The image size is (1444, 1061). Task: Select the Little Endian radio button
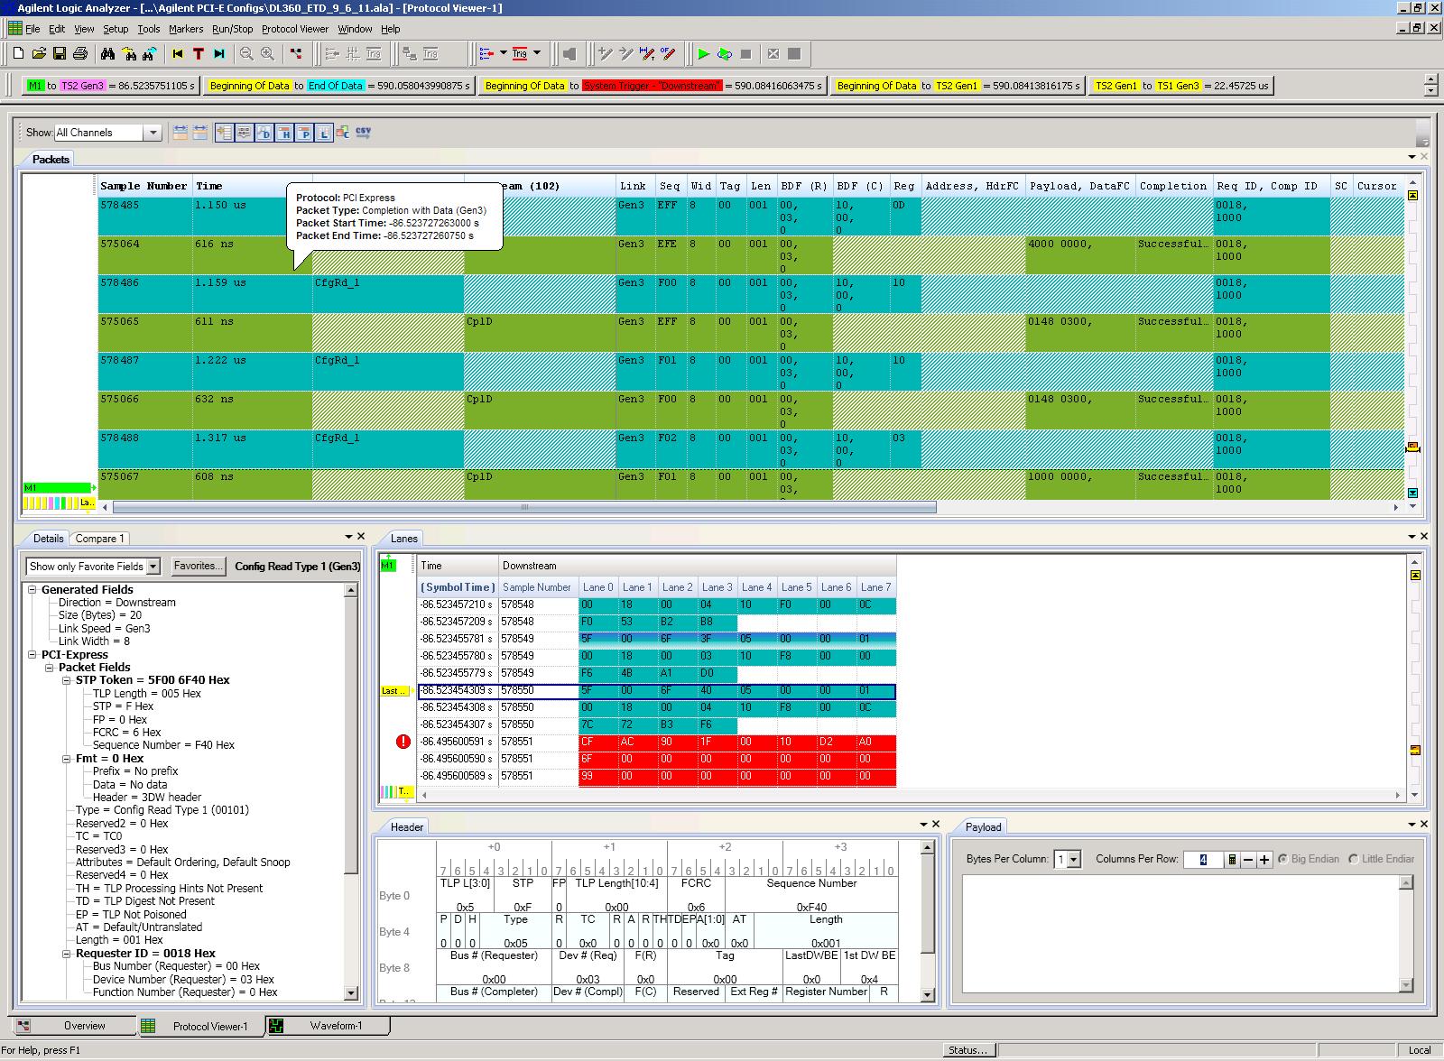tap(1354, 859)
